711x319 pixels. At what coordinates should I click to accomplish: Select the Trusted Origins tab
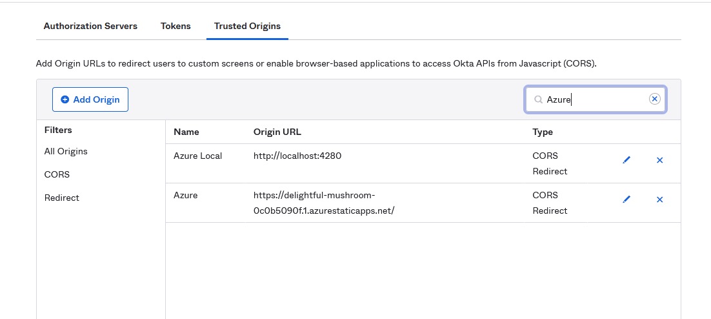point(247,26)
